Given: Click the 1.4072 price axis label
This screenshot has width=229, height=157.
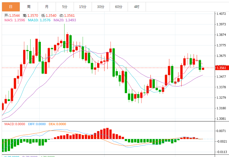Looking at the screenshot, I should coord(221,14).
